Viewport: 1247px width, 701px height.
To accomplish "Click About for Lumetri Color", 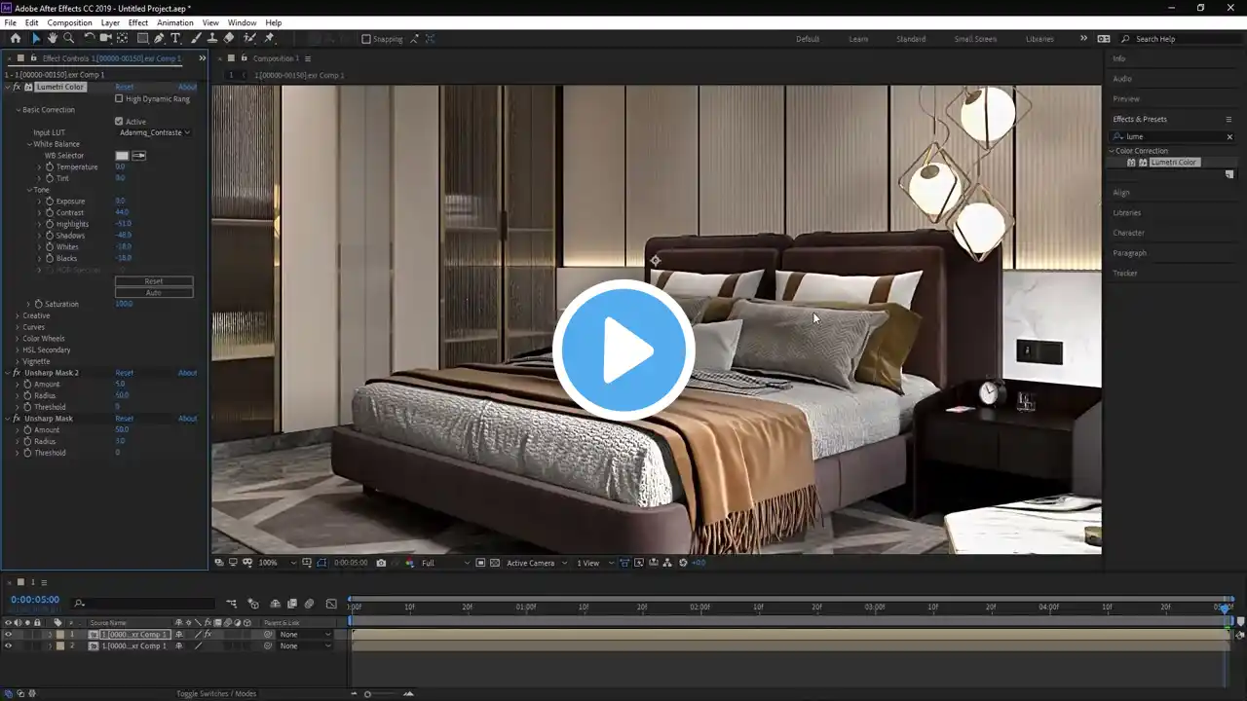I will click(187, 87).
